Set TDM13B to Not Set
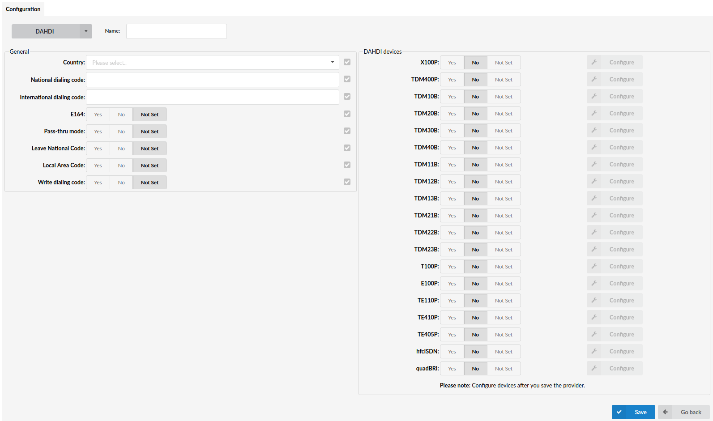The height and width of the screenshot is (421, 713). pos(504,199)
